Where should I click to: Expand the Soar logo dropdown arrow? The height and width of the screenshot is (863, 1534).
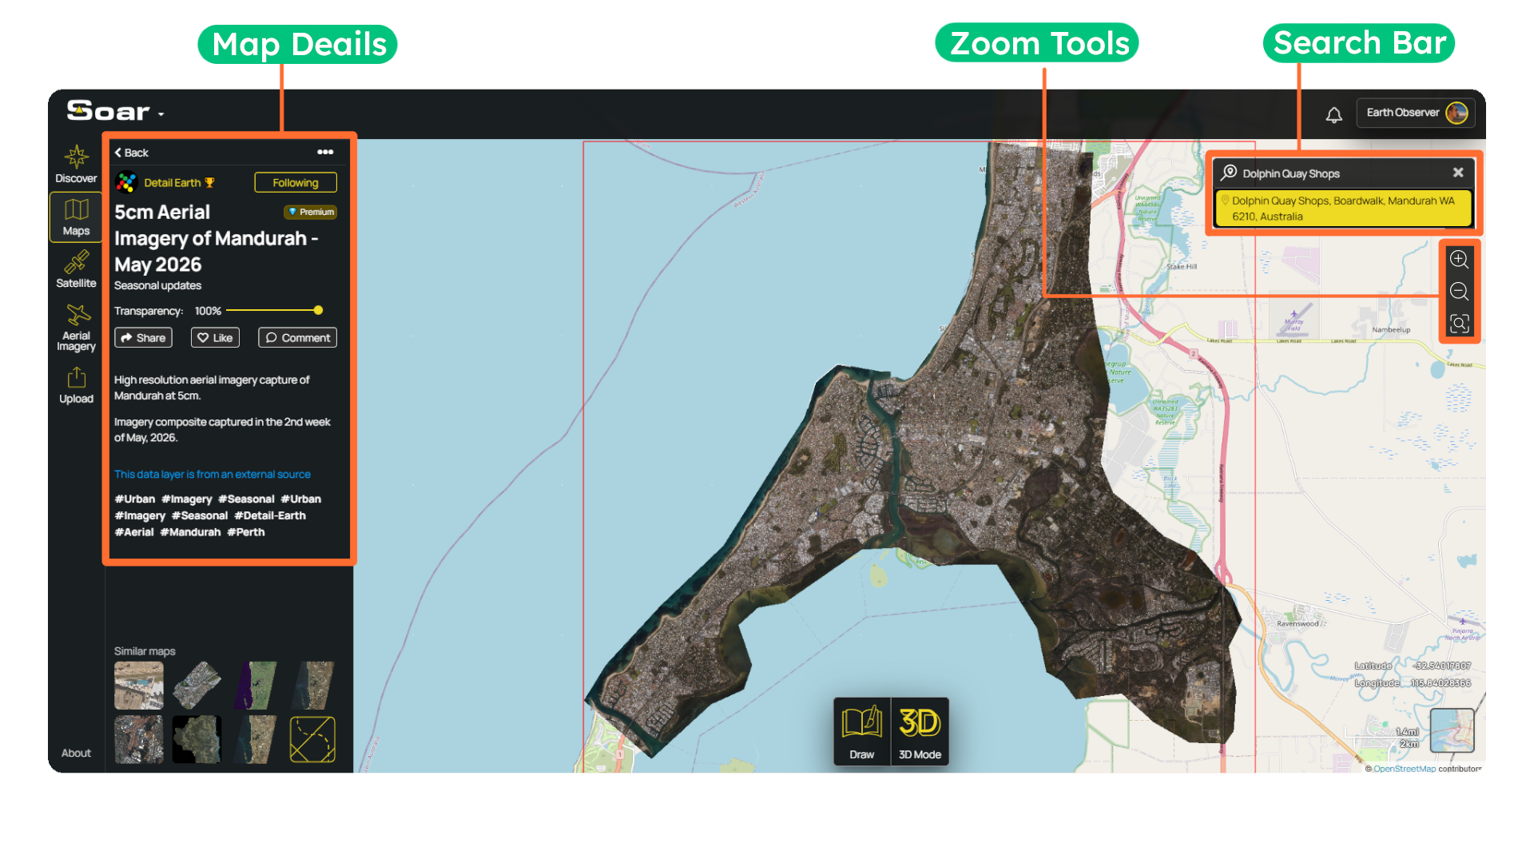click(x=161, y=114)
